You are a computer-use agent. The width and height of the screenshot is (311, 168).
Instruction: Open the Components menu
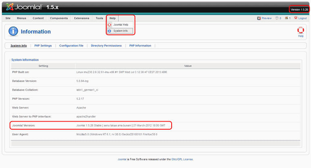point(59,18)
